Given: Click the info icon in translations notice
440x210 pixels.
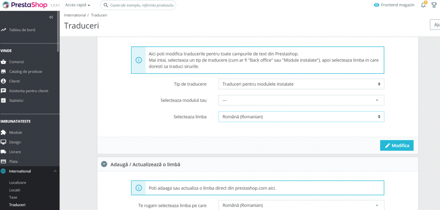Looking at the screenshot, I should point(139,60).
